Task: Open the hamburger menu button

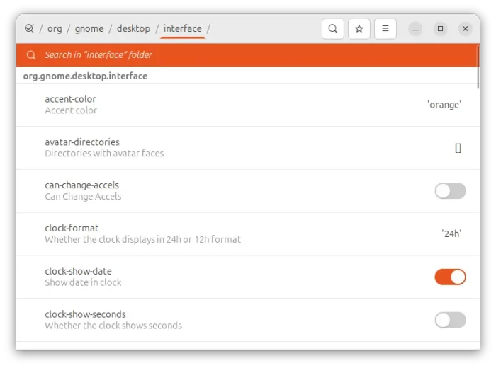Action: click(385, 29)
